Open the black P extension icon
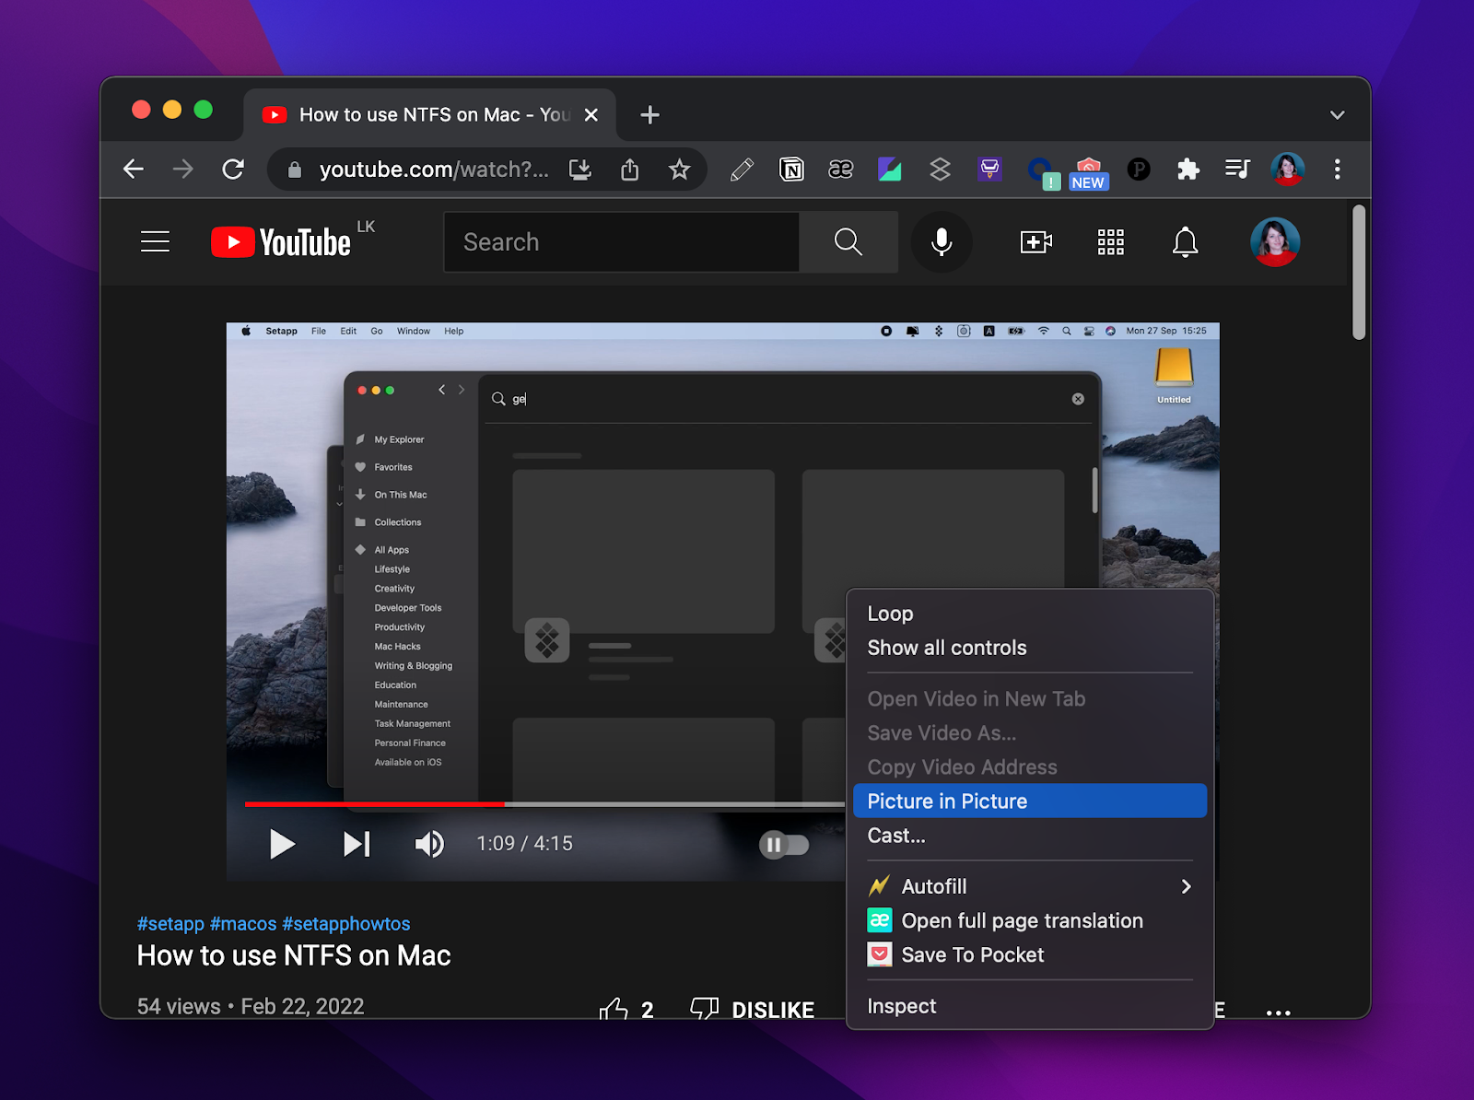The image size is (1474, 1100). [x=1139, y=170]
